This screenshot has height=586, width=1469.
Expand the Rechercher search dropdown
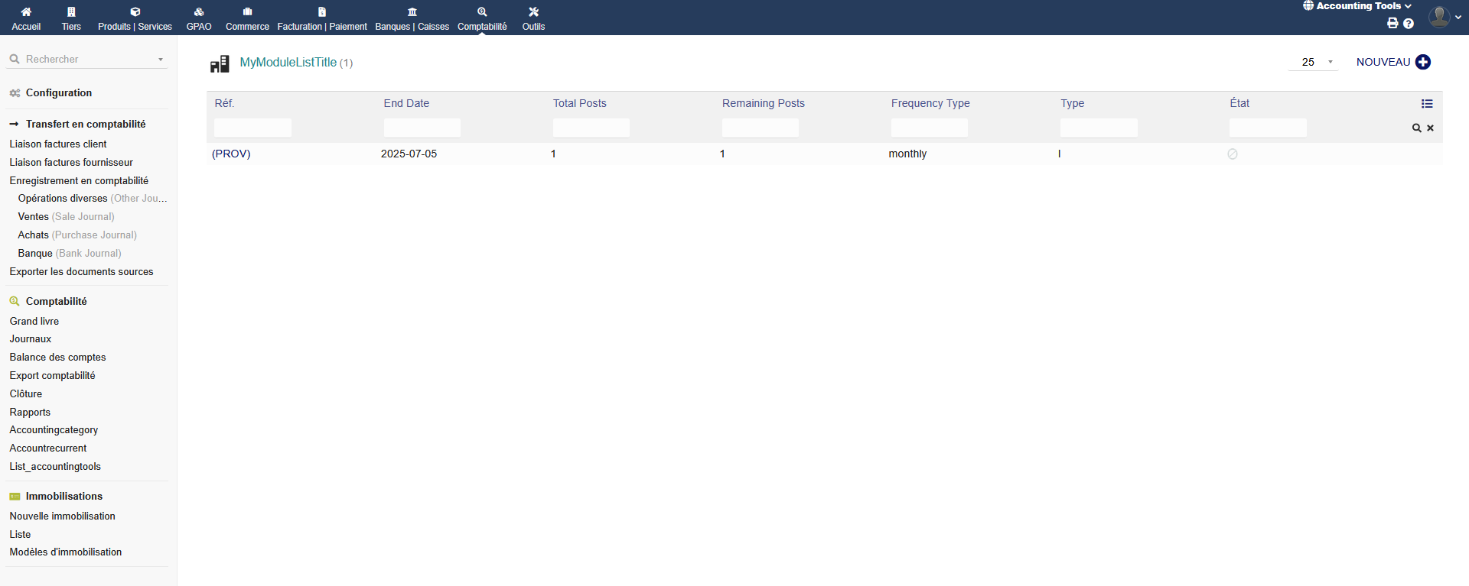160,60
